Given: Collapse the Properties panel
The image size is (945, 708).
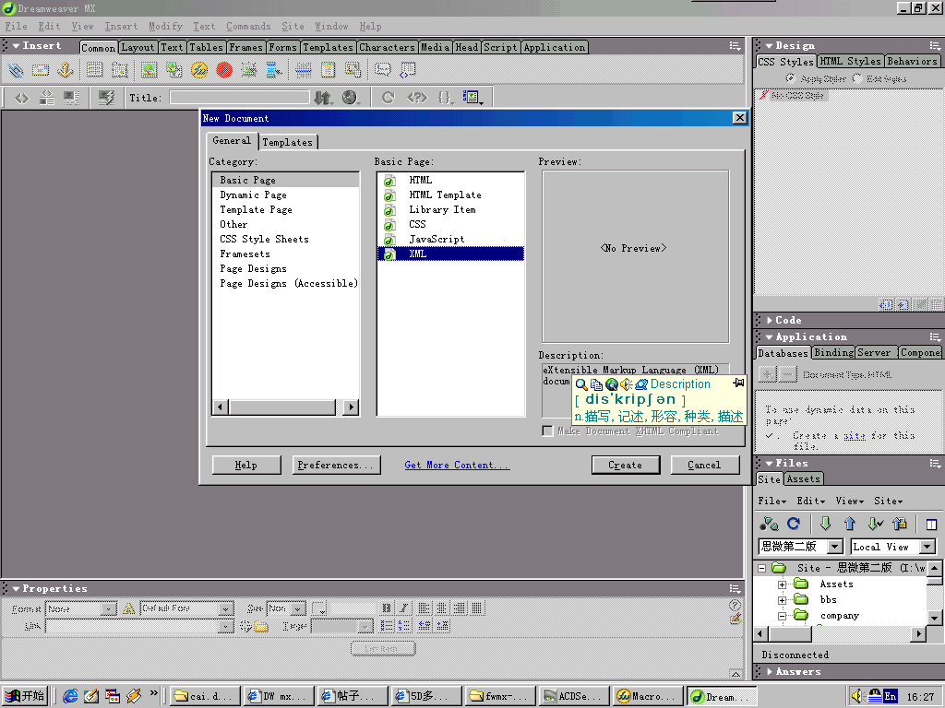Looking at the screenshot, I should coord(17,589).
